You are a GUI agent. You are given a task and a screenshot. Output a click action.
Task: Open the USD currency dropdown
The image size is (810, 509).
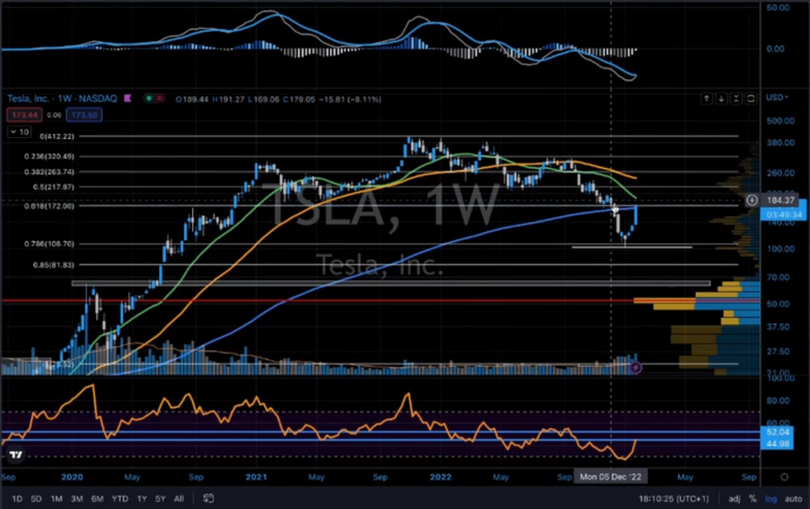pyautogui.click(x=777, y=97)
